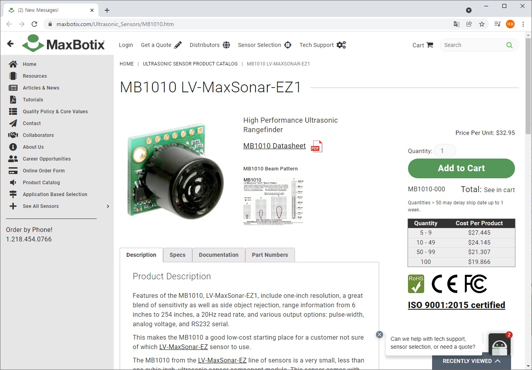The image size is (532, 370).
Task: Open the browser tab search dropdown
Action: [469, 10]
